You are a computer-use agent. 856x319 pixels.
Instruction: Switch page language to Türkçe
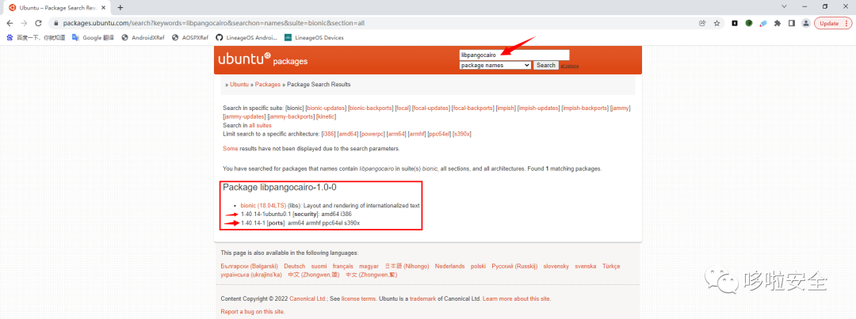pos(611,266)
